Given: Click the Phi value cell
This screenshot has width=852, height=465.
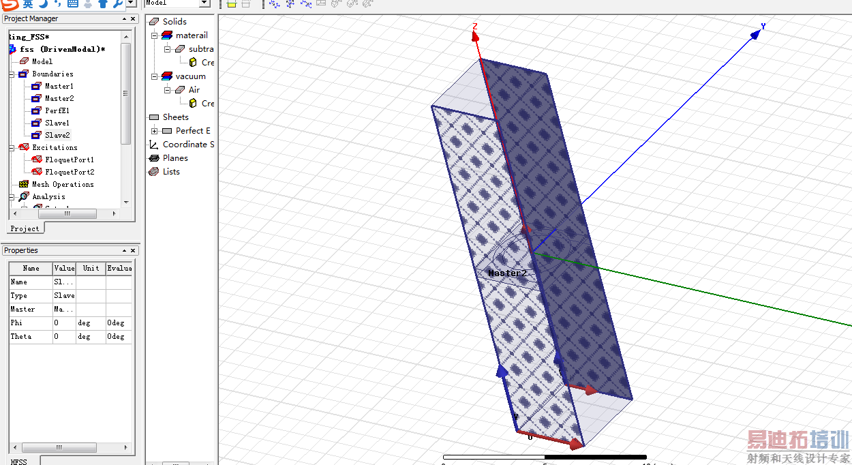Looking at the screenshot, I should (x=64, y=322).
